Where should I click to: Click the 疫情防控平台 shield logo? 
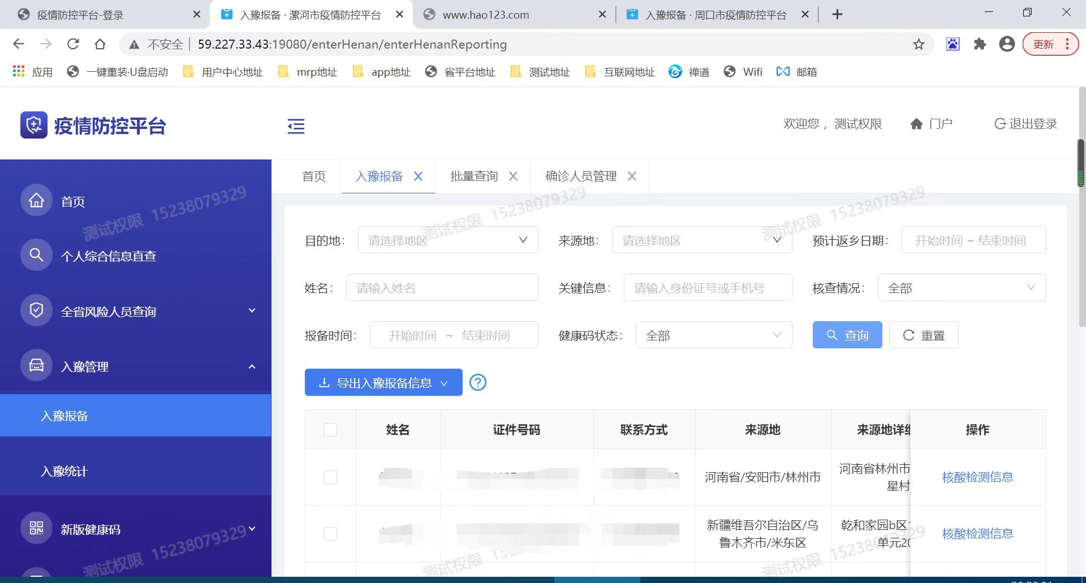(34, 125)
